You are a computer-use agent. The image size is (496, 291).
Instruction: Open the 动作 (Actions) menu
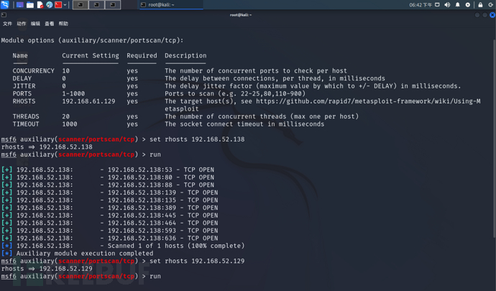pos(22,24)
